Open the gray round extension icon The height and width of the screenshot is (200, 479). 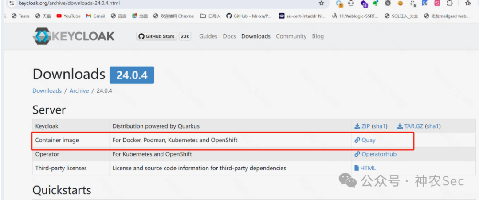point(388,3)
